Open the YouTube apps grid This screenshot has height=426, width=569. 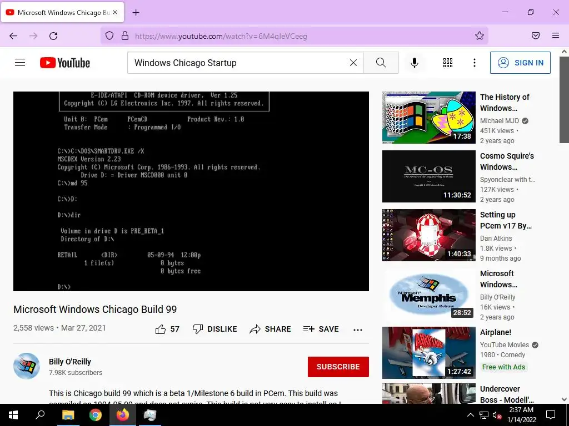[448, 63]
